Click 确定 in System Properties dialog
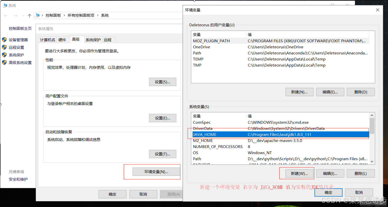The width and height of the screenshot is (388, 207). pyautogui.click(x=112, y=194)
